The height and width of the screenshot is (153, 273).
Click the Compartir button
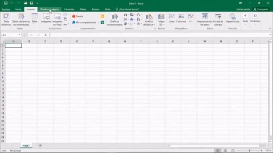[x=261, y=9]
